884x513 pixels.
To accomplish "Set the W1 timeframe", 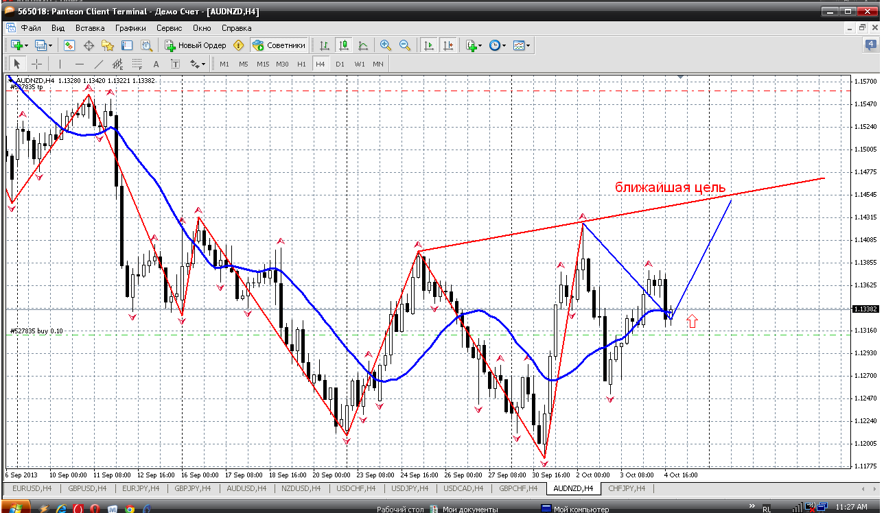I will click(x=360, y=64).
